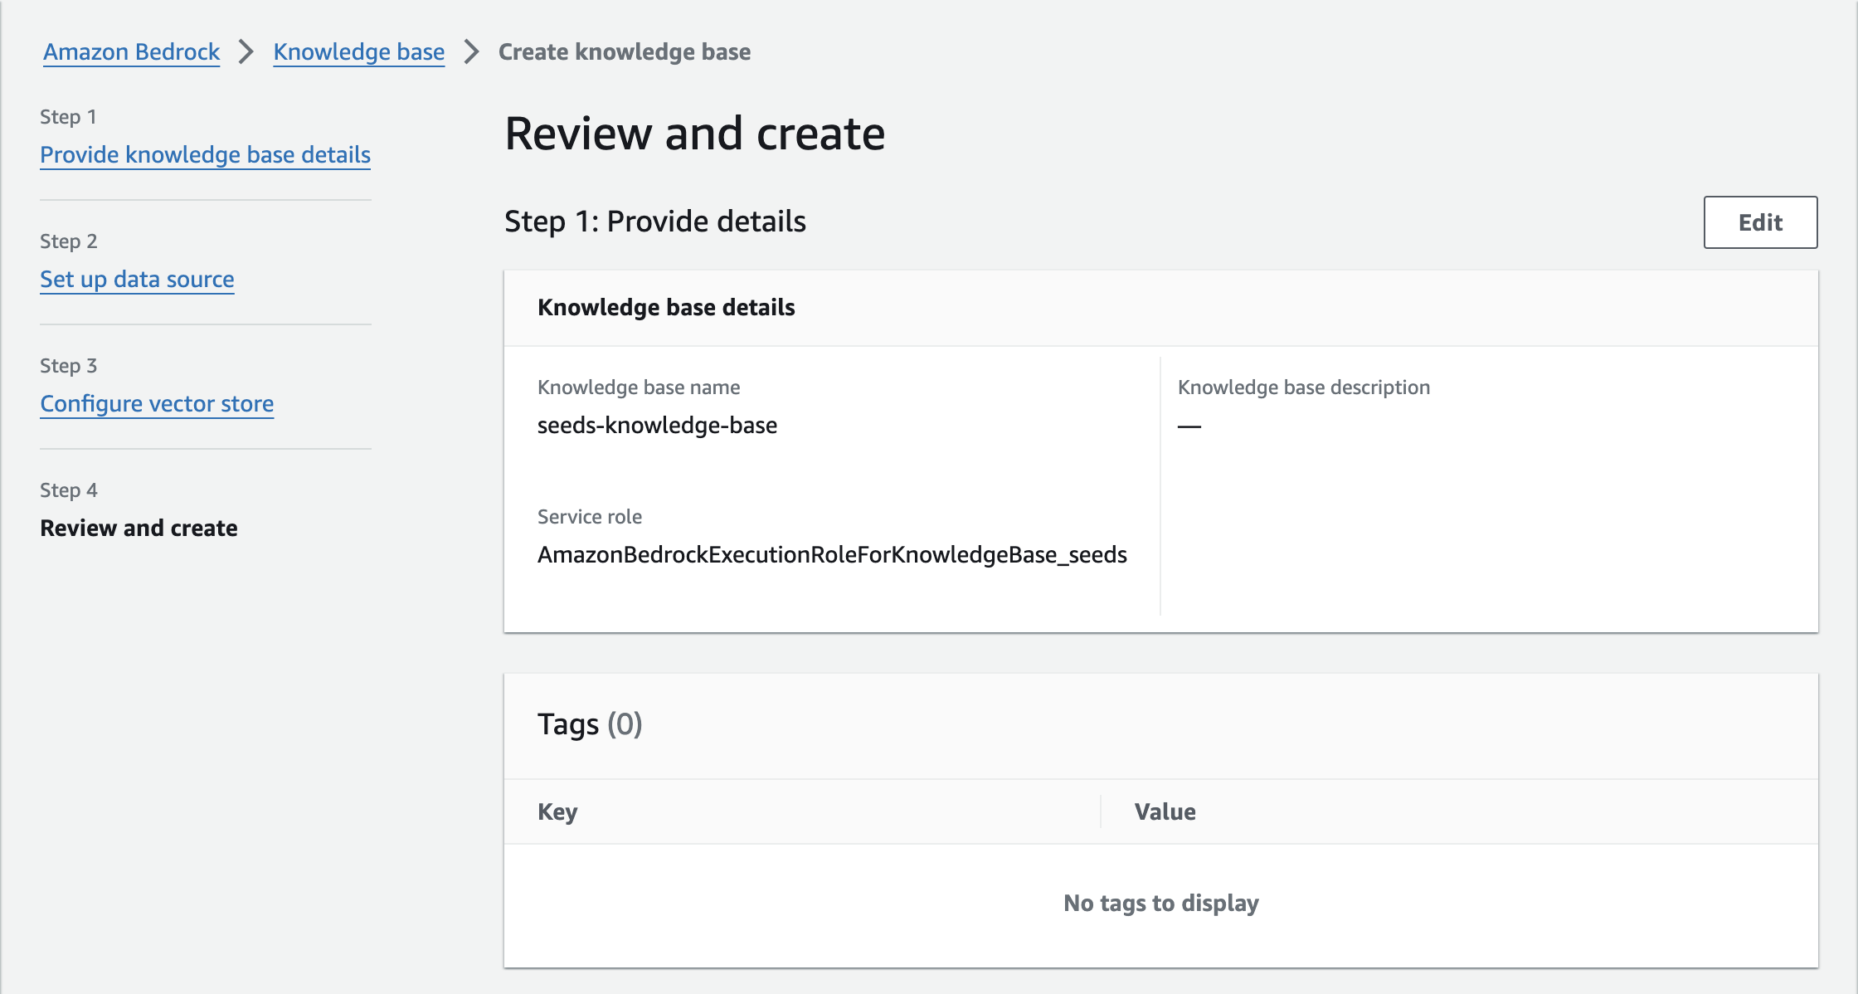Go to the Knowledge base breadcrumb link
Screen dimensions: 1858x994
click(358, 51)
